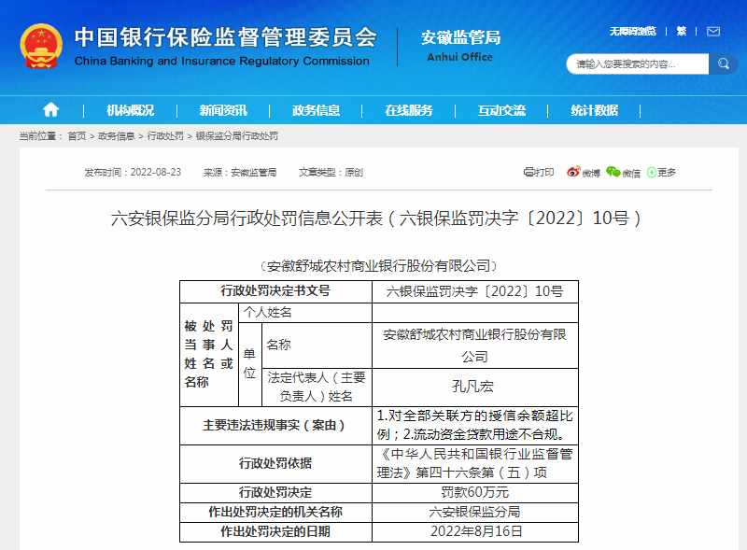Open 统计数据 menu
This screenshot has height=550, width=747.
pos(594,110)
